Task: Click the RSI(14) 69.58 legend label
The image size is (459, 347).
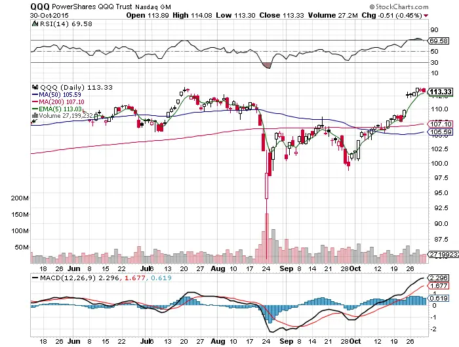Action: click(x=66, y=24)
